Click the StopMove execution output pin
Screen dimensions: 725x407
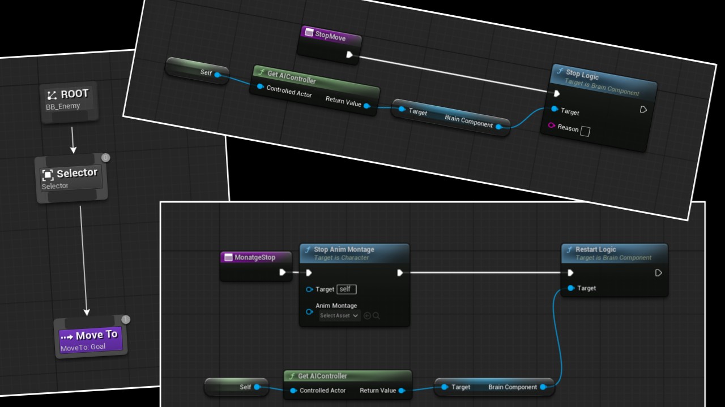tap(349, 55)
